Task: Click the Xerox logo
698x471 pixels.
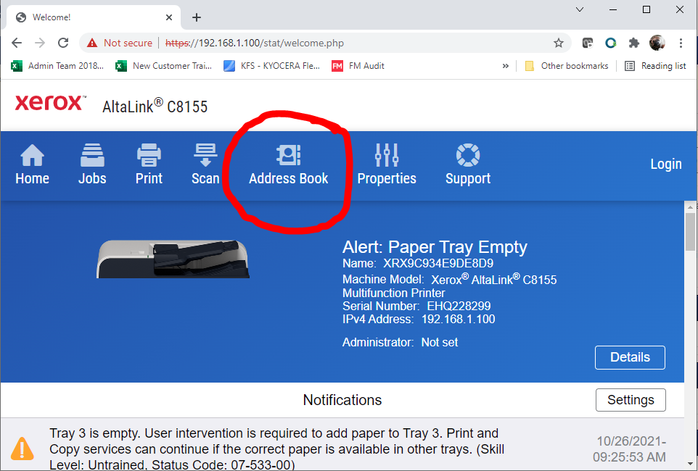Action: tap(50, 103)
